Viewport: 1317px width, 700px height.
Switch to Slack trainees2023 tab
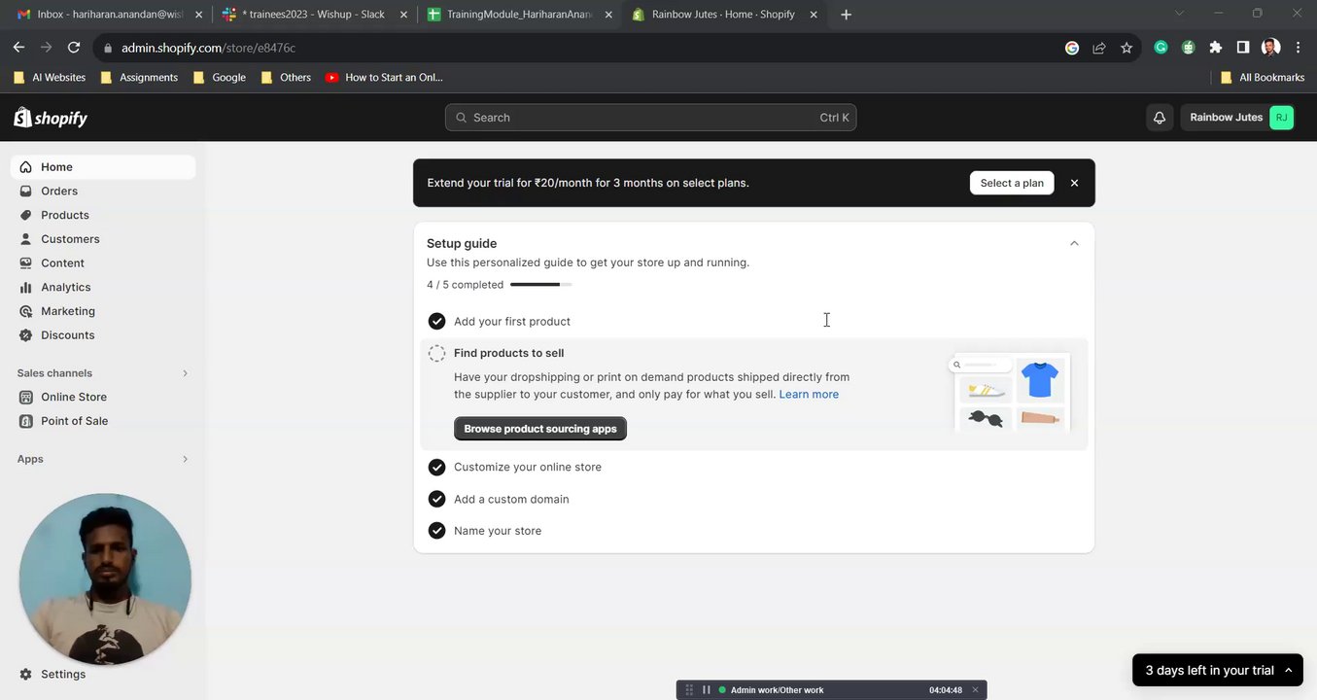pos(316,15)
